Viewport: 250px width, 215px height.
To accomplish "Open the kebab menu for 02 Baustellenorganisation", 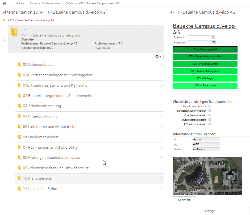I will point(161,96).
